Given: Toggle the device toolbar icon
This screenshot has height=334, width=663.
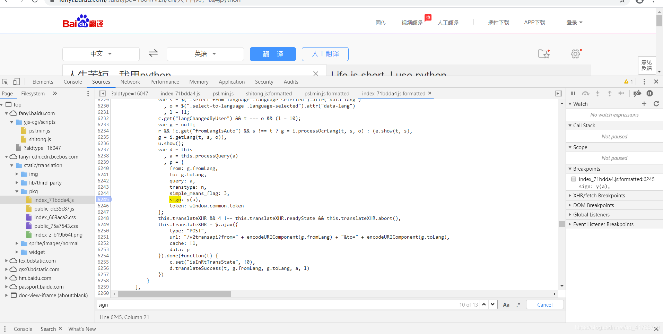Looking at the screenshot, I should tap(16, 82).
